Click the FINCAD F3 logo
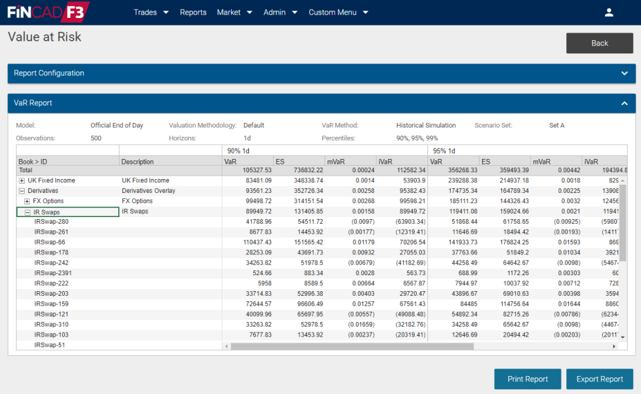641x394 pixels. [x=47, y=11]
